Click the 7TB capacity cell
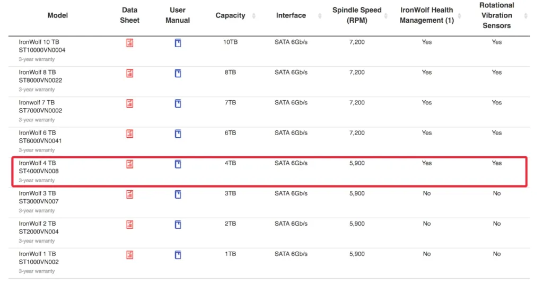Screen dimensions: 543x284 tap(230, 102)
